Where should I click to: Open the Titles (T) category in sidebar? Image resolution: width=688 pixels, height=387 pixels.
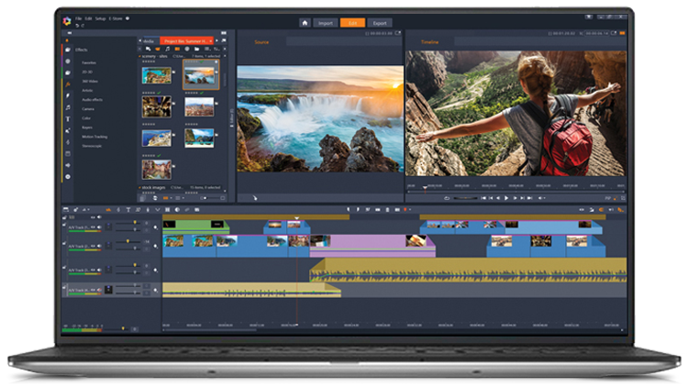pyautogui.click(x=67, y=118)
